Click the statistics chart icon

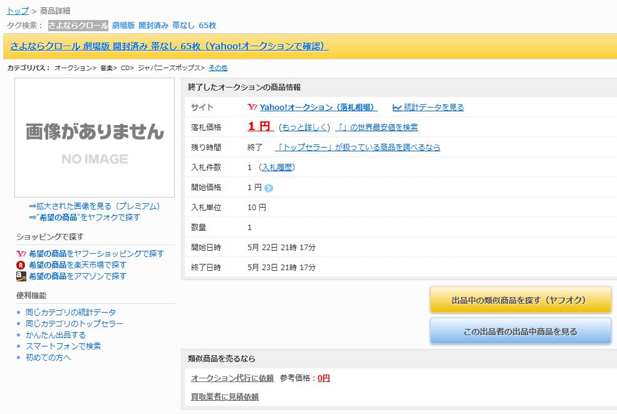click(x=397, y=107)
